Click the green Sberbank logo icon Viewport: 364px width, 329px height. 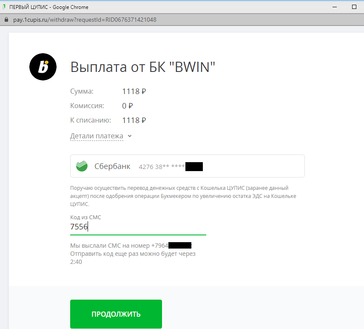[82, 166]
